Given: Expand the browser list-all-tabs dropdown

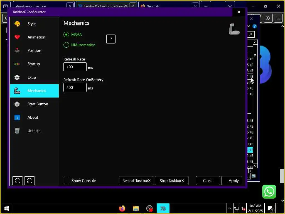Looking at the screenshot, I should [x=230, y=6].
